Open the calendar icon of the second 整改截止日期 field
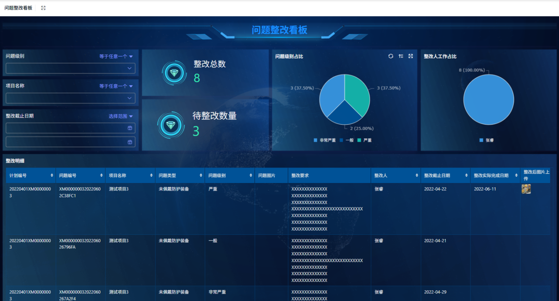The width and height of the screenshot is (559, 301). 130,142
